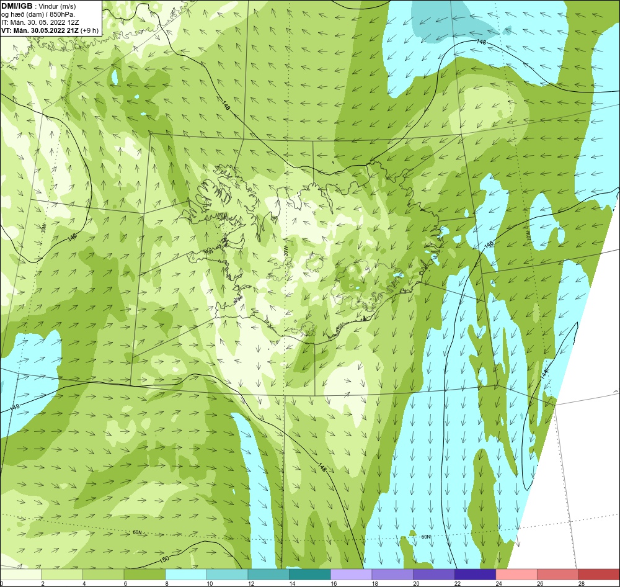The height and width of the screenshot is (587, 620).
Task: Click the legend tick value '14'
Action: (292, 583)
